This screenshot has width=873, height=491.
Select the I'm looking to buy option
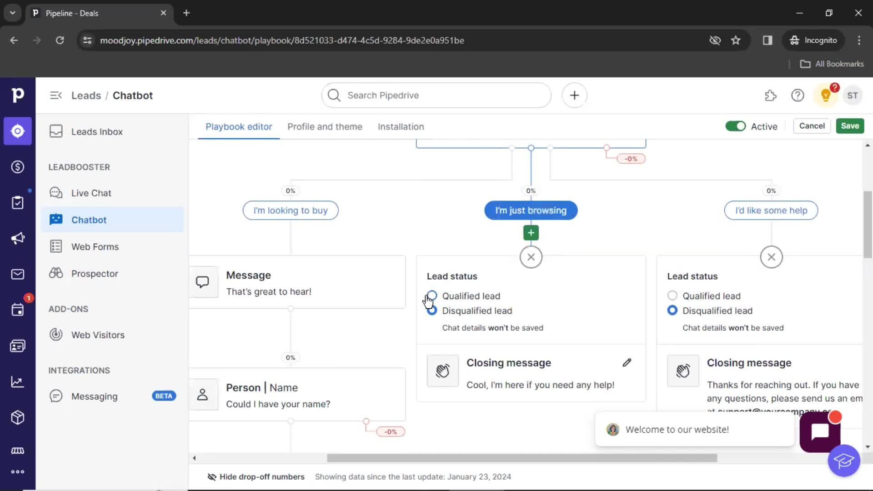point(291,210)
